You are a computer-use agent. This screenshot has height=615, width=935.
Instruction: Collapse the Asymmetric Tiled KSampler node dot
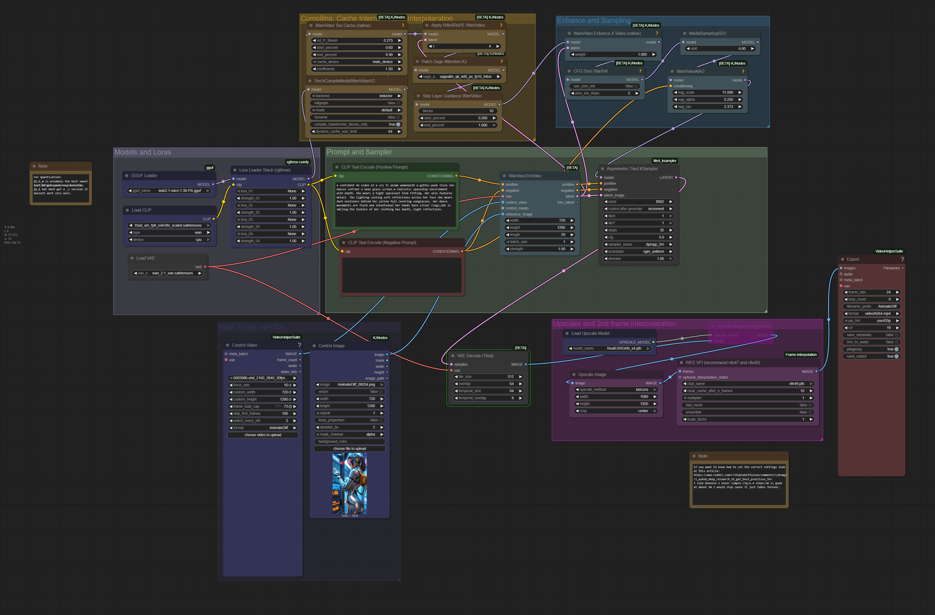[x=602, y=169]
